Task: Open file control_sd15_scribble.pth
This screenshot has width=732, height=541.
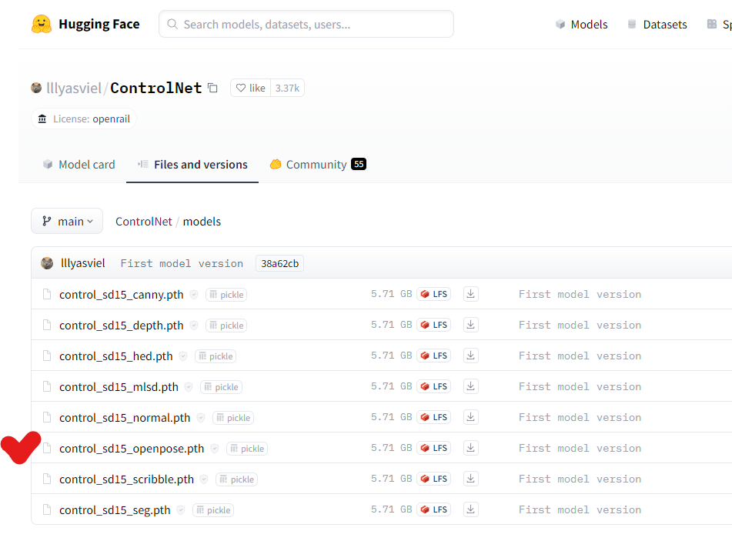Action: pos(126,480)
